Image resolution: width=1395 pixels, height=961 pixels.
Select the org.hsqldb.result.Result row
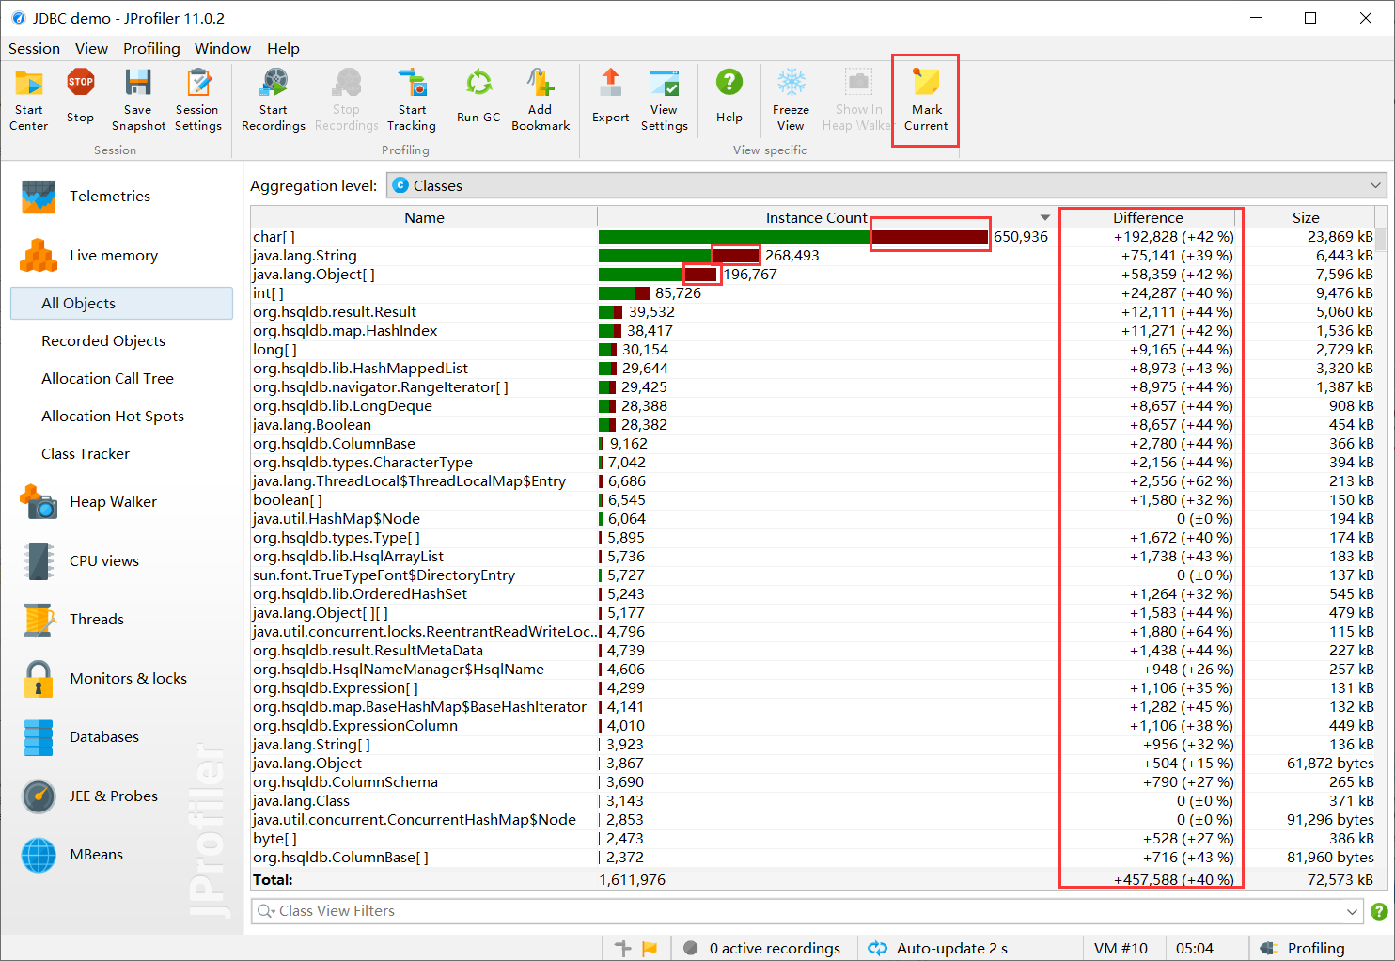point(813,312)
